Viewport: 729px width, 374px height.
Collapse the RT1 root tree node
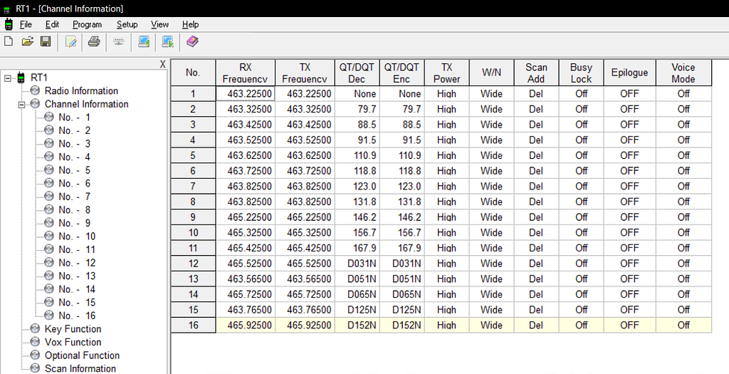point(8,78)
